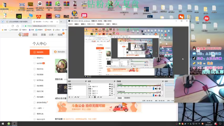Toggle lock for 图像 2 source
The width and height of the screenshot is (224, 126).
click(112, 89)
